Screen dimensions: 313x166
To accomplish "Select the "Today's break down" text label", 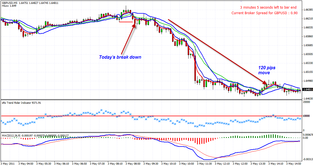I will tap(120, 57).
